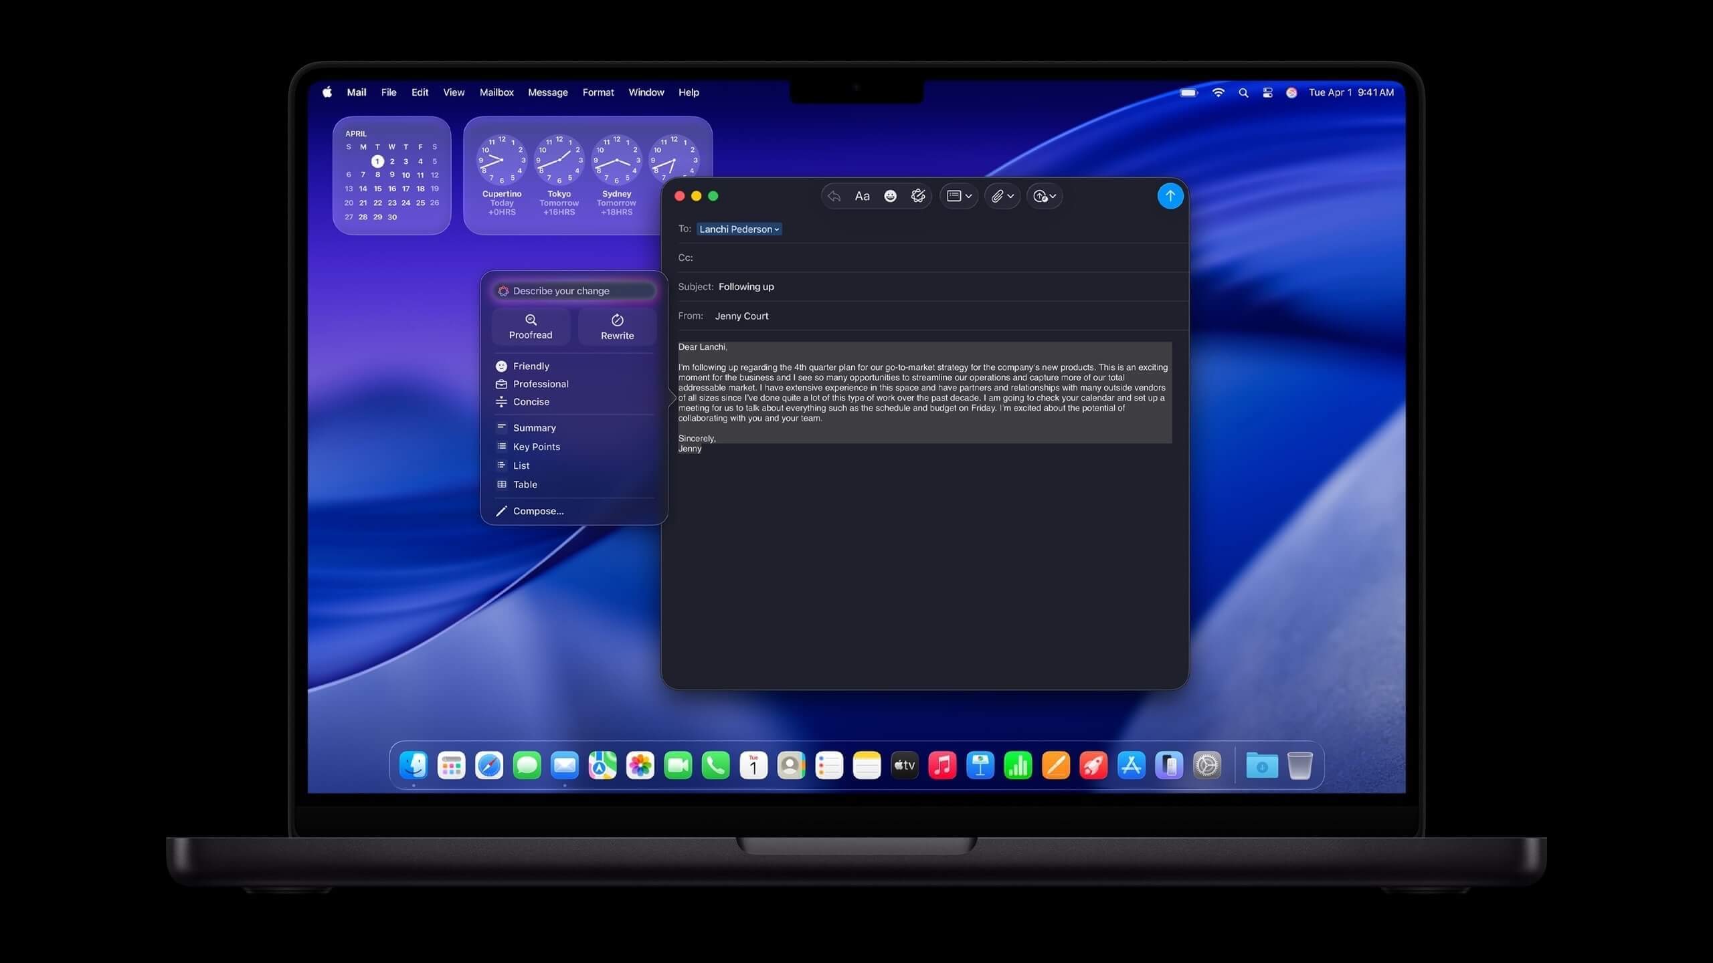Open the Format menu in the menu bar
This screenshot has width=1713, height=963.
[x=598, y=92]
